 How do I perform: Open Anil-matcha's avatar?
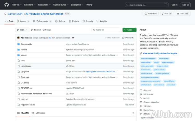coord(18,38)
